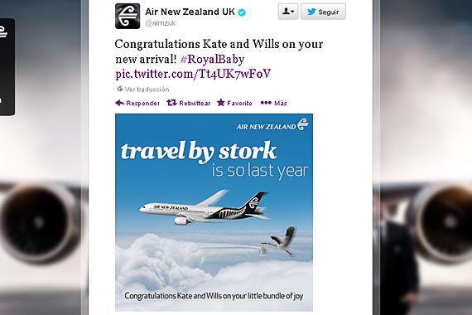Image resolution: width=472 pixels, height=315 pixels.
Task: Click the Favorito label
Action: click(x=239, y=103)
